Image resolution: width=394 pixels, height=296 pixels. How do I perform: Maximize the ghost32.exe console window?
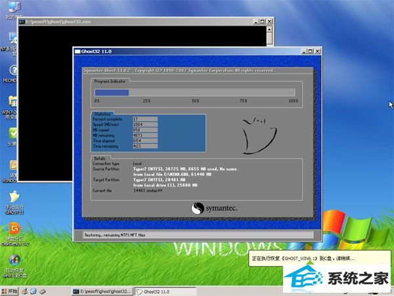click(x=262, y=22)
